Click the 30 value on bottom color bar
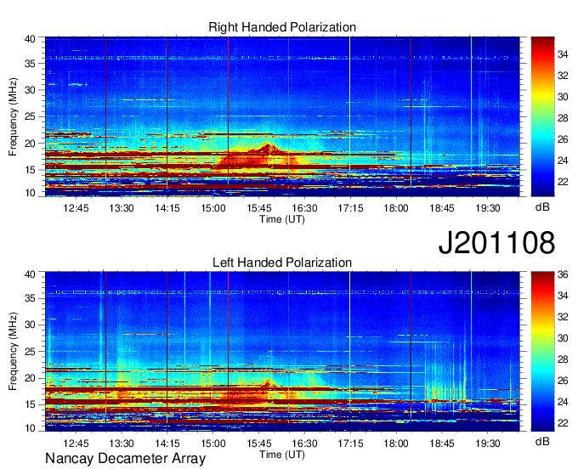The width and height of the screenshot is (578, 469). (x=563, y=338)
